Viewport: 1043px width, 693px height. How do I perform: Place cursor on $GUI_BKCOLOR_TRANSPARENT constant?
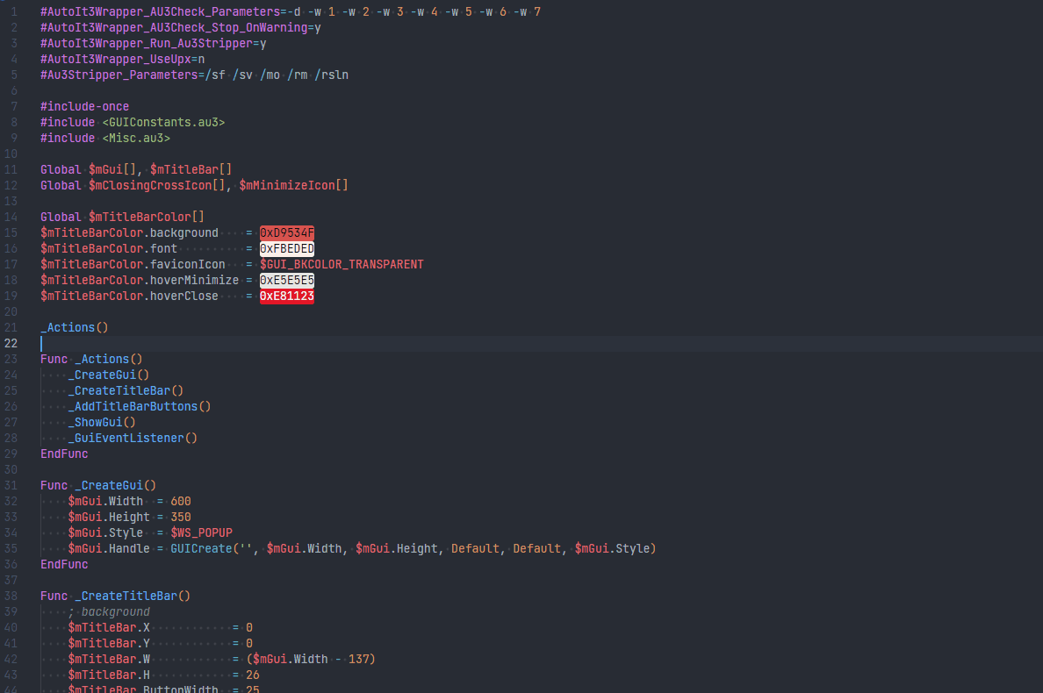342,264
